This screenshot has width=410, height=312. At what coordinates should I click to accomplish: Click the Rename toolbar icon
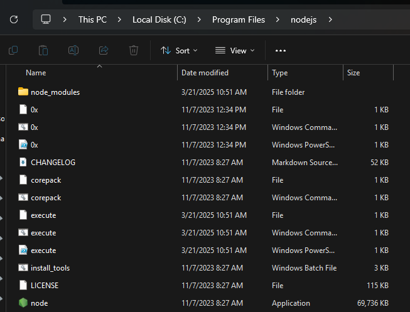(73, 50)
